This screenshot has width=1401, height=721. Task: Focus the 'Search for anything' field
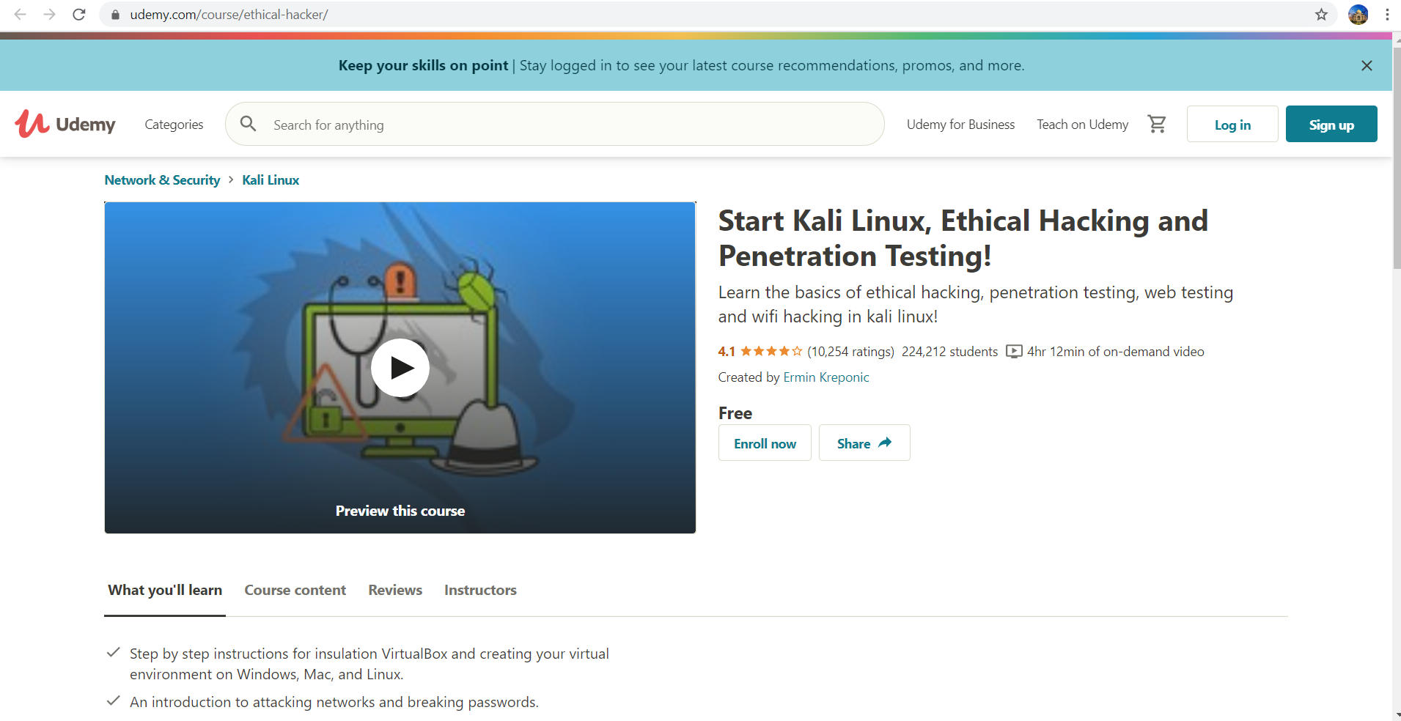(x=555, y=124)
